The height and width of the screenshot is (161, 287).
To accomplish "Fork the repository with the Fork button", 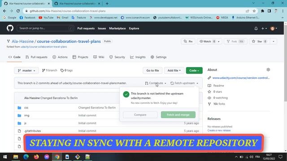I will [235, 42].
